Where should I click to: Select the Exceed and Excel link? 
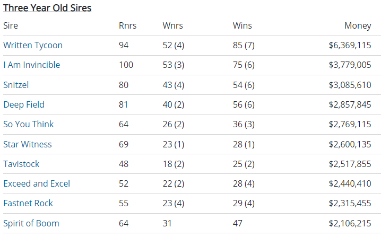37,183
